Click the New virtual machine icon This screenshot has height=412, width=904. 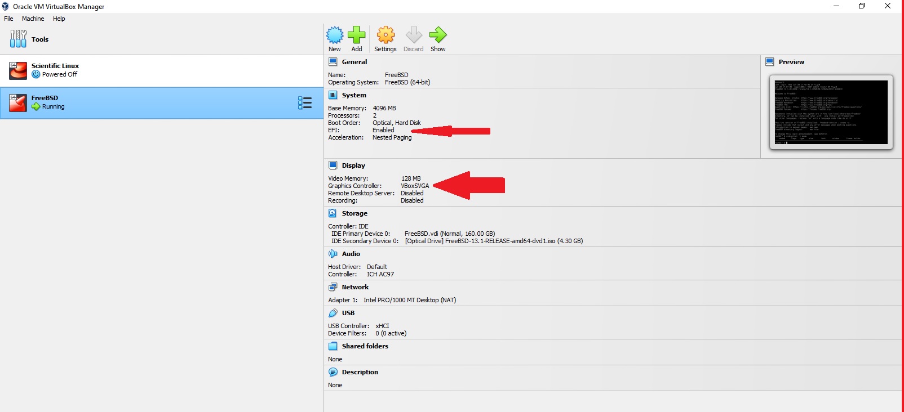click(335, 35)
